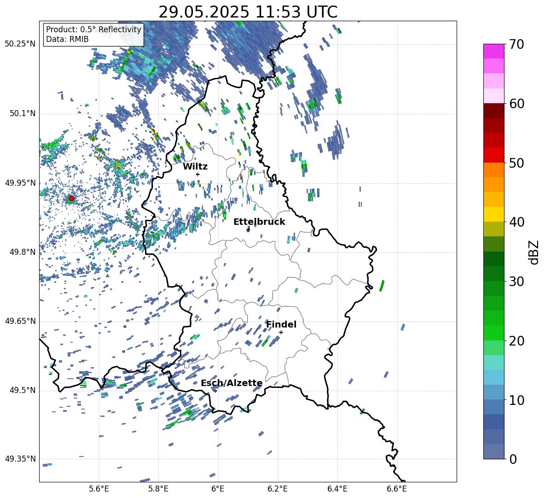Click the red radar location marker
This screenshot has height=498, width=545.
tap(71, 199)
